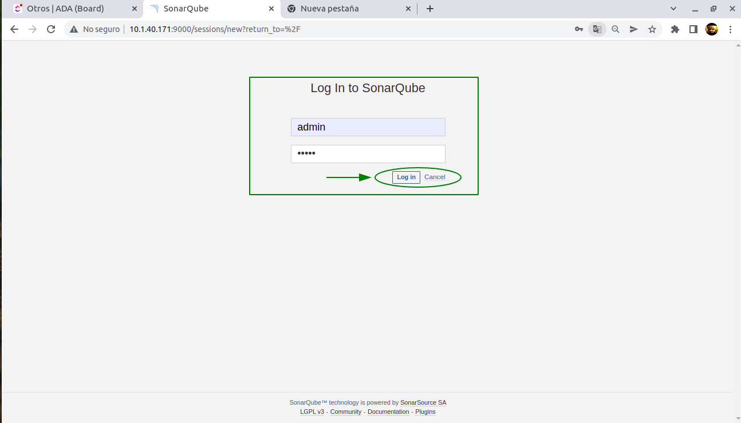The image size is (741, 423).
Task: Bookmark this page with the star icon
Action: (652, 29)
